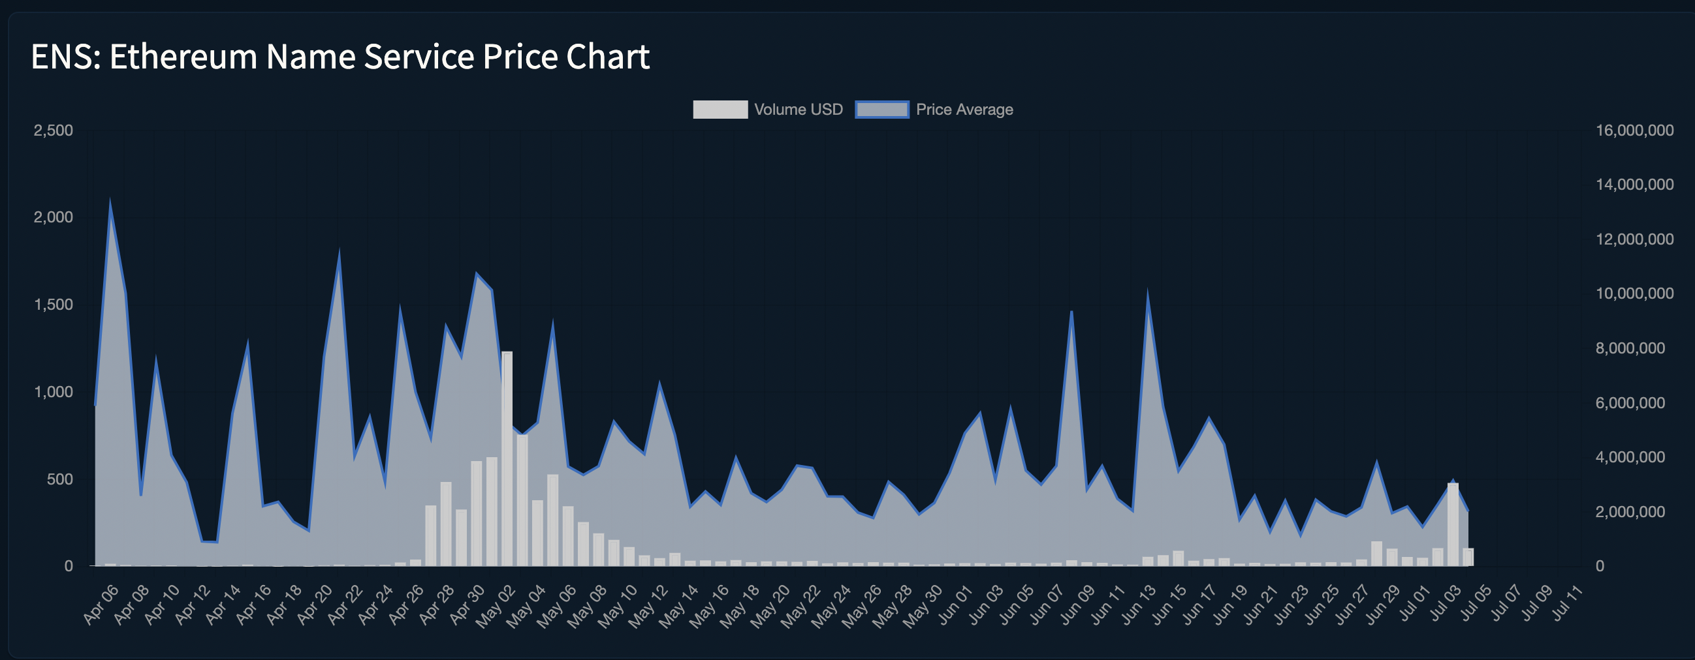Screen dimensions: 1695x660
Task: Click the highest price peak near Apr 06
Action: (110, 200)
